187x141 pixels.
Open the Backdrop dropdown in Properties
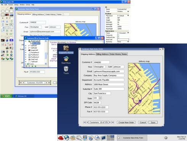coord(128,42)
